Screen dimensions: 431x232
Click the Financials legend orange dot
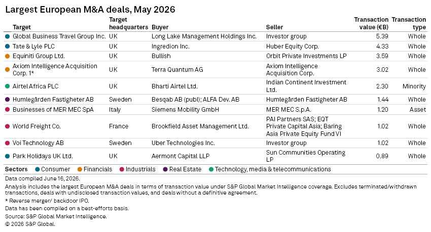80,169
